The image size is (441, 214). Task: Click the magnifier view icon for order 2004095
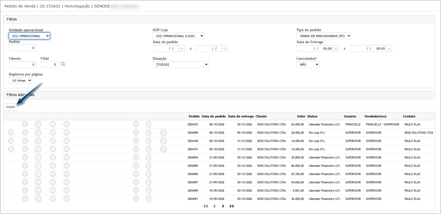[25, 166]
